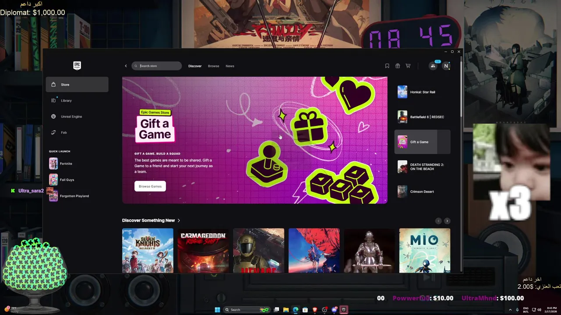Open the Store section in the sidebar
Screen dimensions: 561x315
coord(77,84)
